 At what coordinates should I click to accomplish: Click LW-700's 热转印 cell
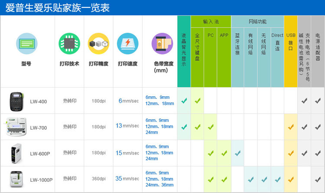click(70, 127)
